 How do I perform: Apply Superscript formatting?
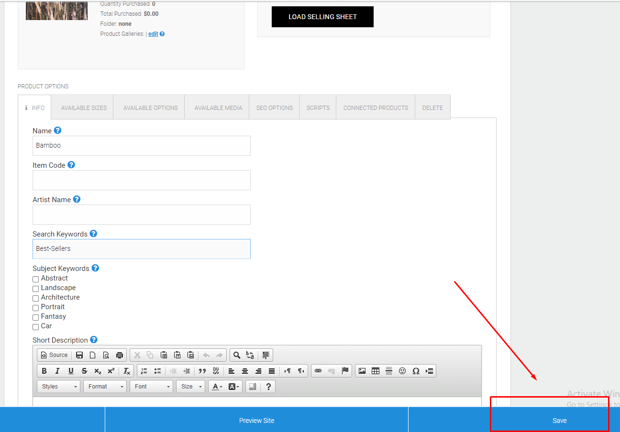pos(111,371)
